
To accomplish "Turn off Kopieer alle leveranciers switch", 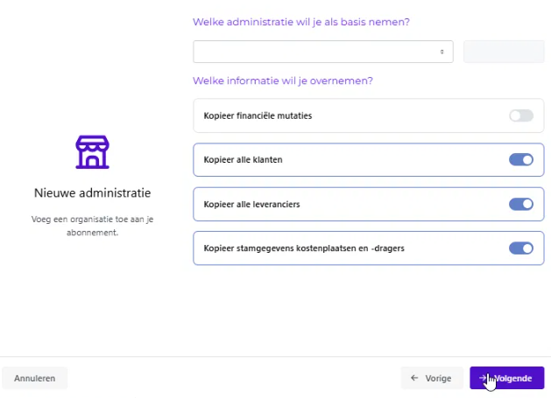I will click(521, 204).
